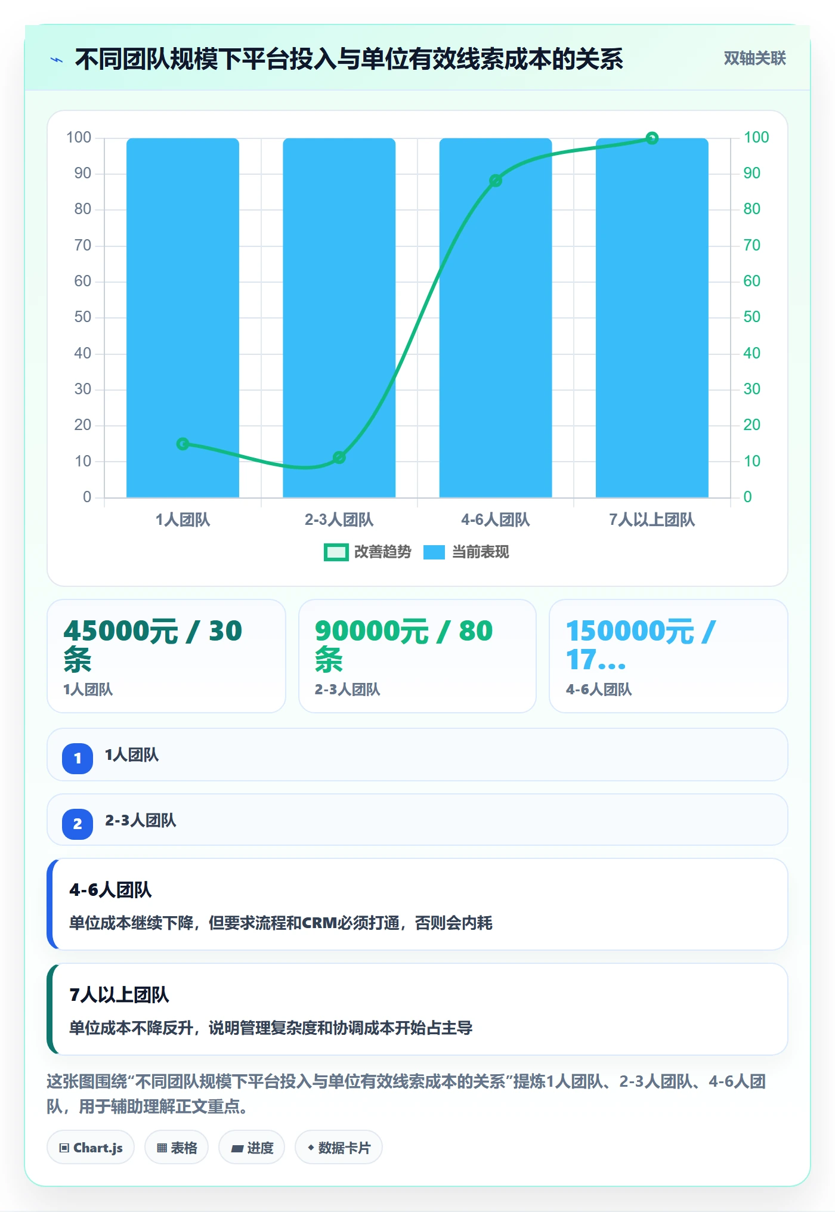Click the summary paragraph starting 这张图围绕
The image size is (835, 1212).
pyautogui.click(x=406, y=1093)
